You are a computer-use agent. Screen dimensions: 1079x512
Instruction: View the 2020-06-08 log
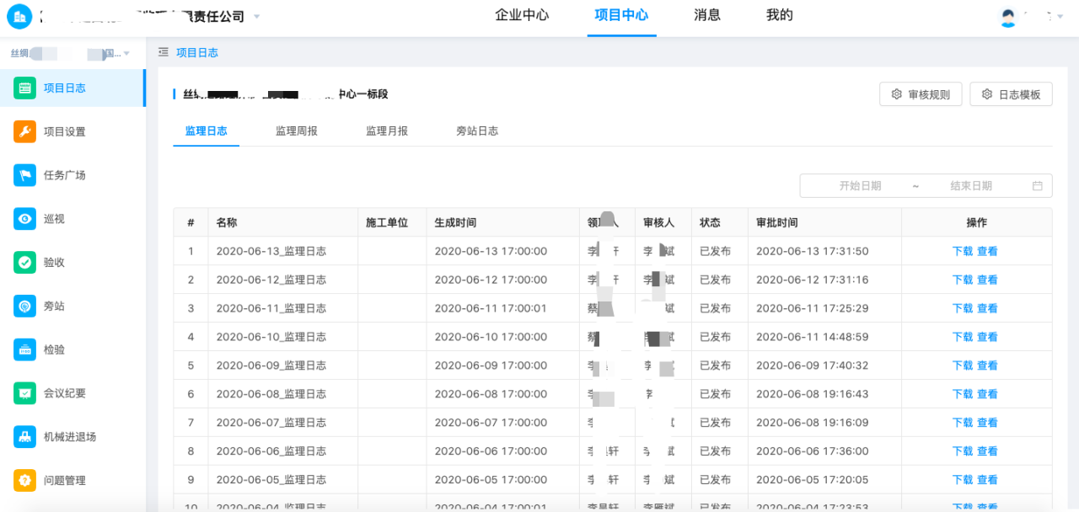[x=987, y=394]
